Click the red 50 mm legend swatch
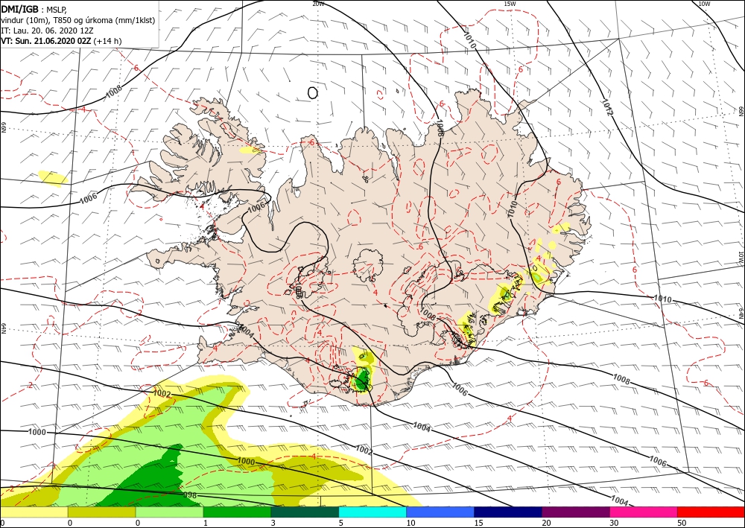 [711, 512]
